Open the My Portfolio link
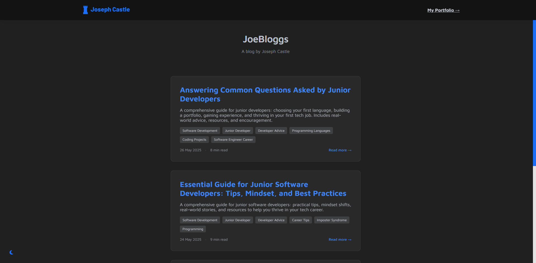 click(x=443, y=10)
